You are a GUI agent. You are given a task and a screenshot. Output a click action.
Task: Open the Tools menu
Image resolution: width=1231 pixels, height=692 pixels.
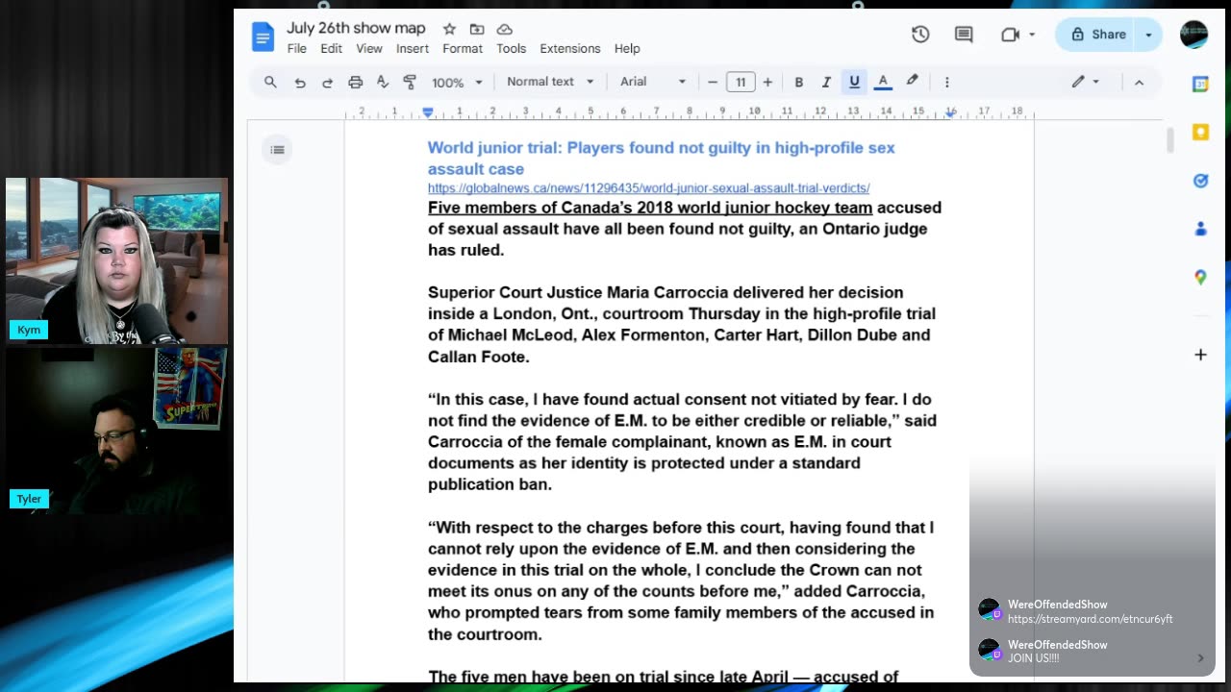coord(511,48)
